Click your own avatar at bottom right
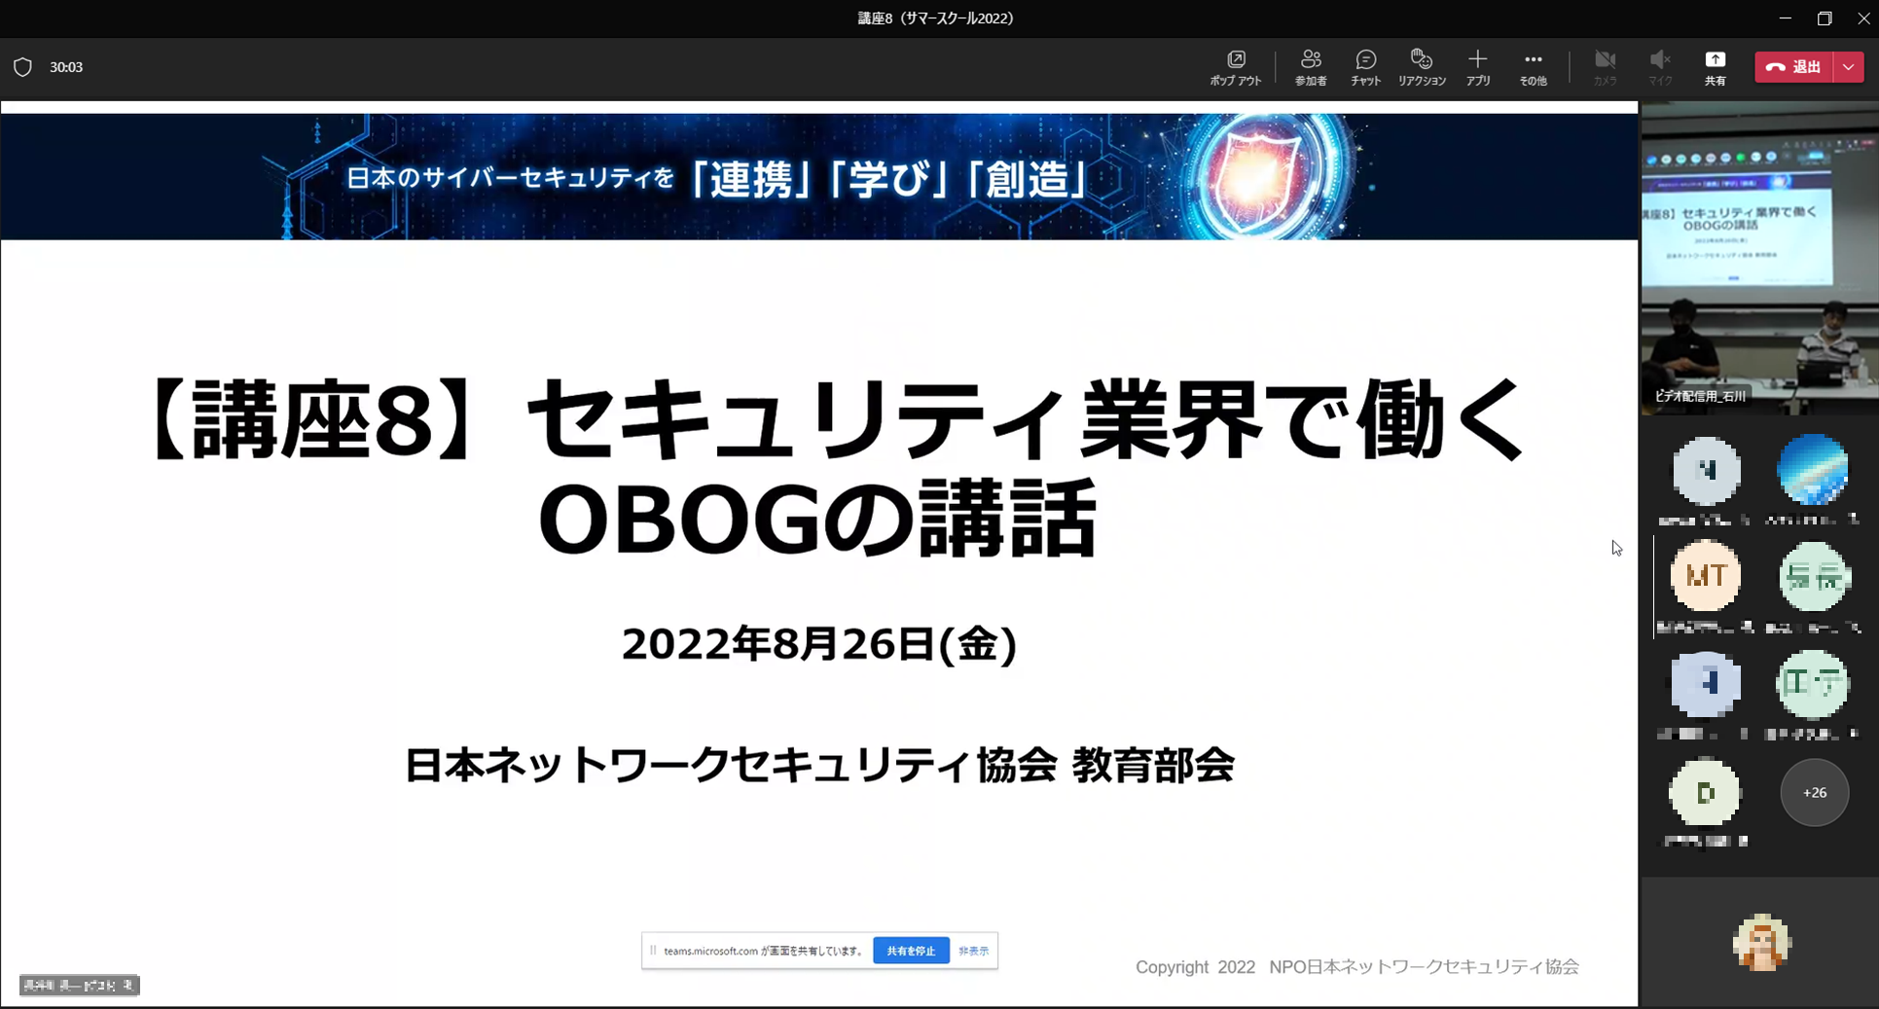 click(x=1761, y=942)
